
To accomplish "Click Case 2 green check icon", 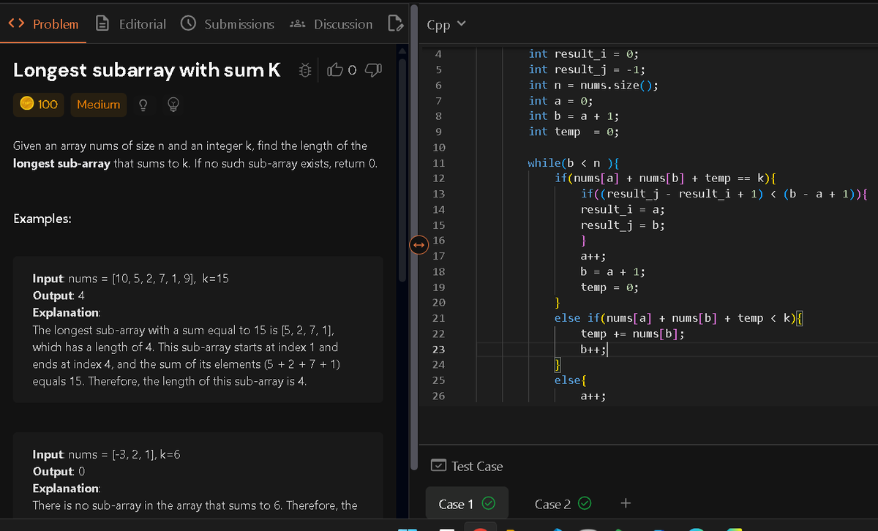I will (584, 504).
